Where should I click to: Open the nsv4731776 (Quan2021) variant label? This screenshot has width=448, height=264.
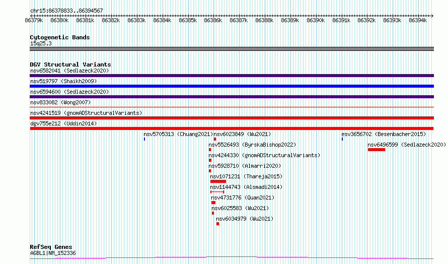[x=243, y=197]
